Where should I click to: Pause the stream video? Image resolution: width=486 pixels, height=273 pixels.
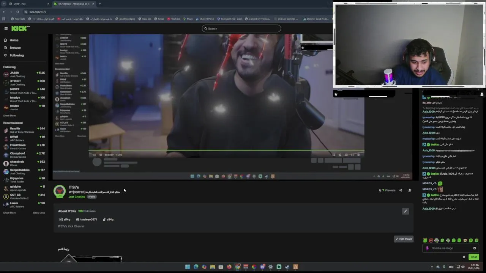pos(95,155)
